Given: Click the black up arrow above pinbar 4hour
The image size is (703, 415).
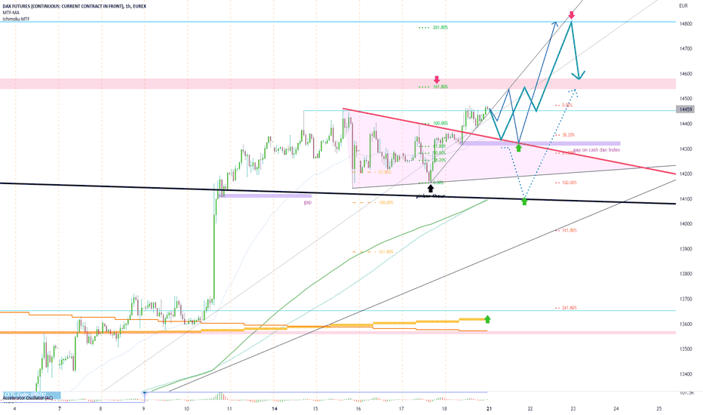Looking at the screenshot, I should coord(431,189).
